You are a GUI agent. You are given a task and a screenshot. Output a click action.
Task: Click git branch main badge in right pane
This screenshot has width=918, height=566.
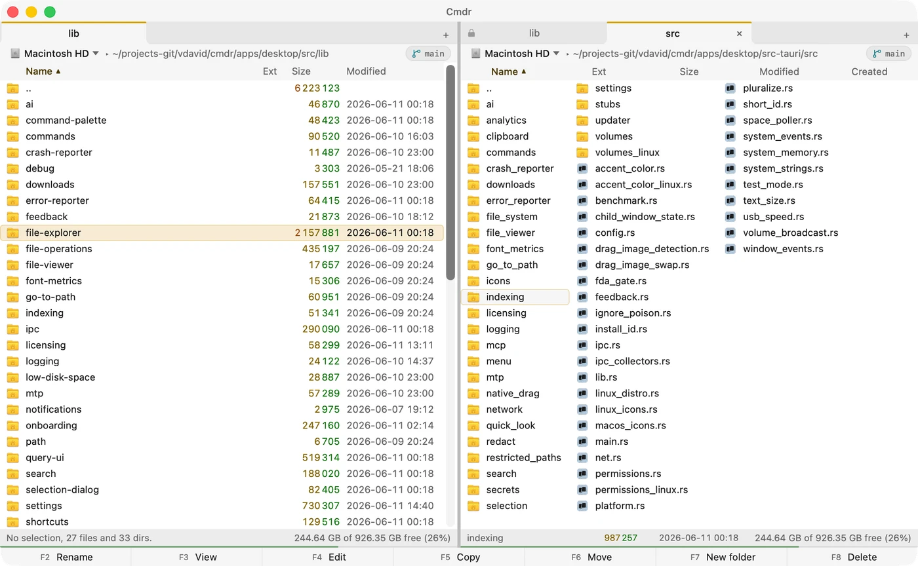tap(888, 54)
